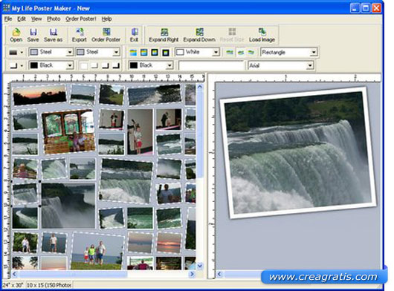Click the poster pane scroll up arrow

tap(200, 87)
